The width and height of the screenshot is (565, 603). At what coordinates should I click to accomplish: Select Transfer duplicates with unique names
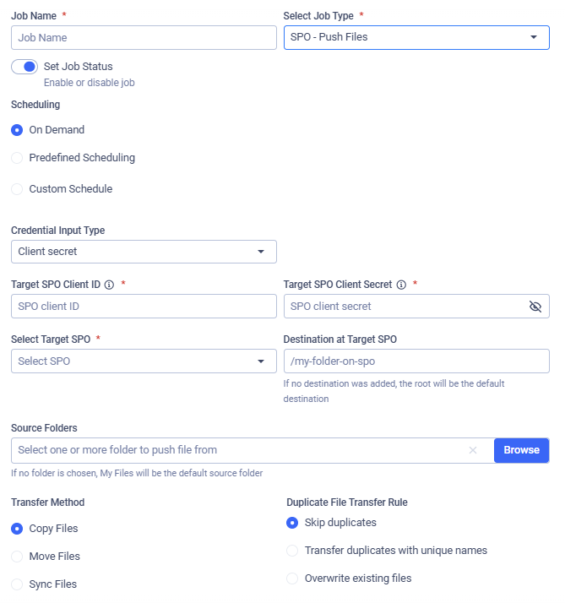coord(292,551)
